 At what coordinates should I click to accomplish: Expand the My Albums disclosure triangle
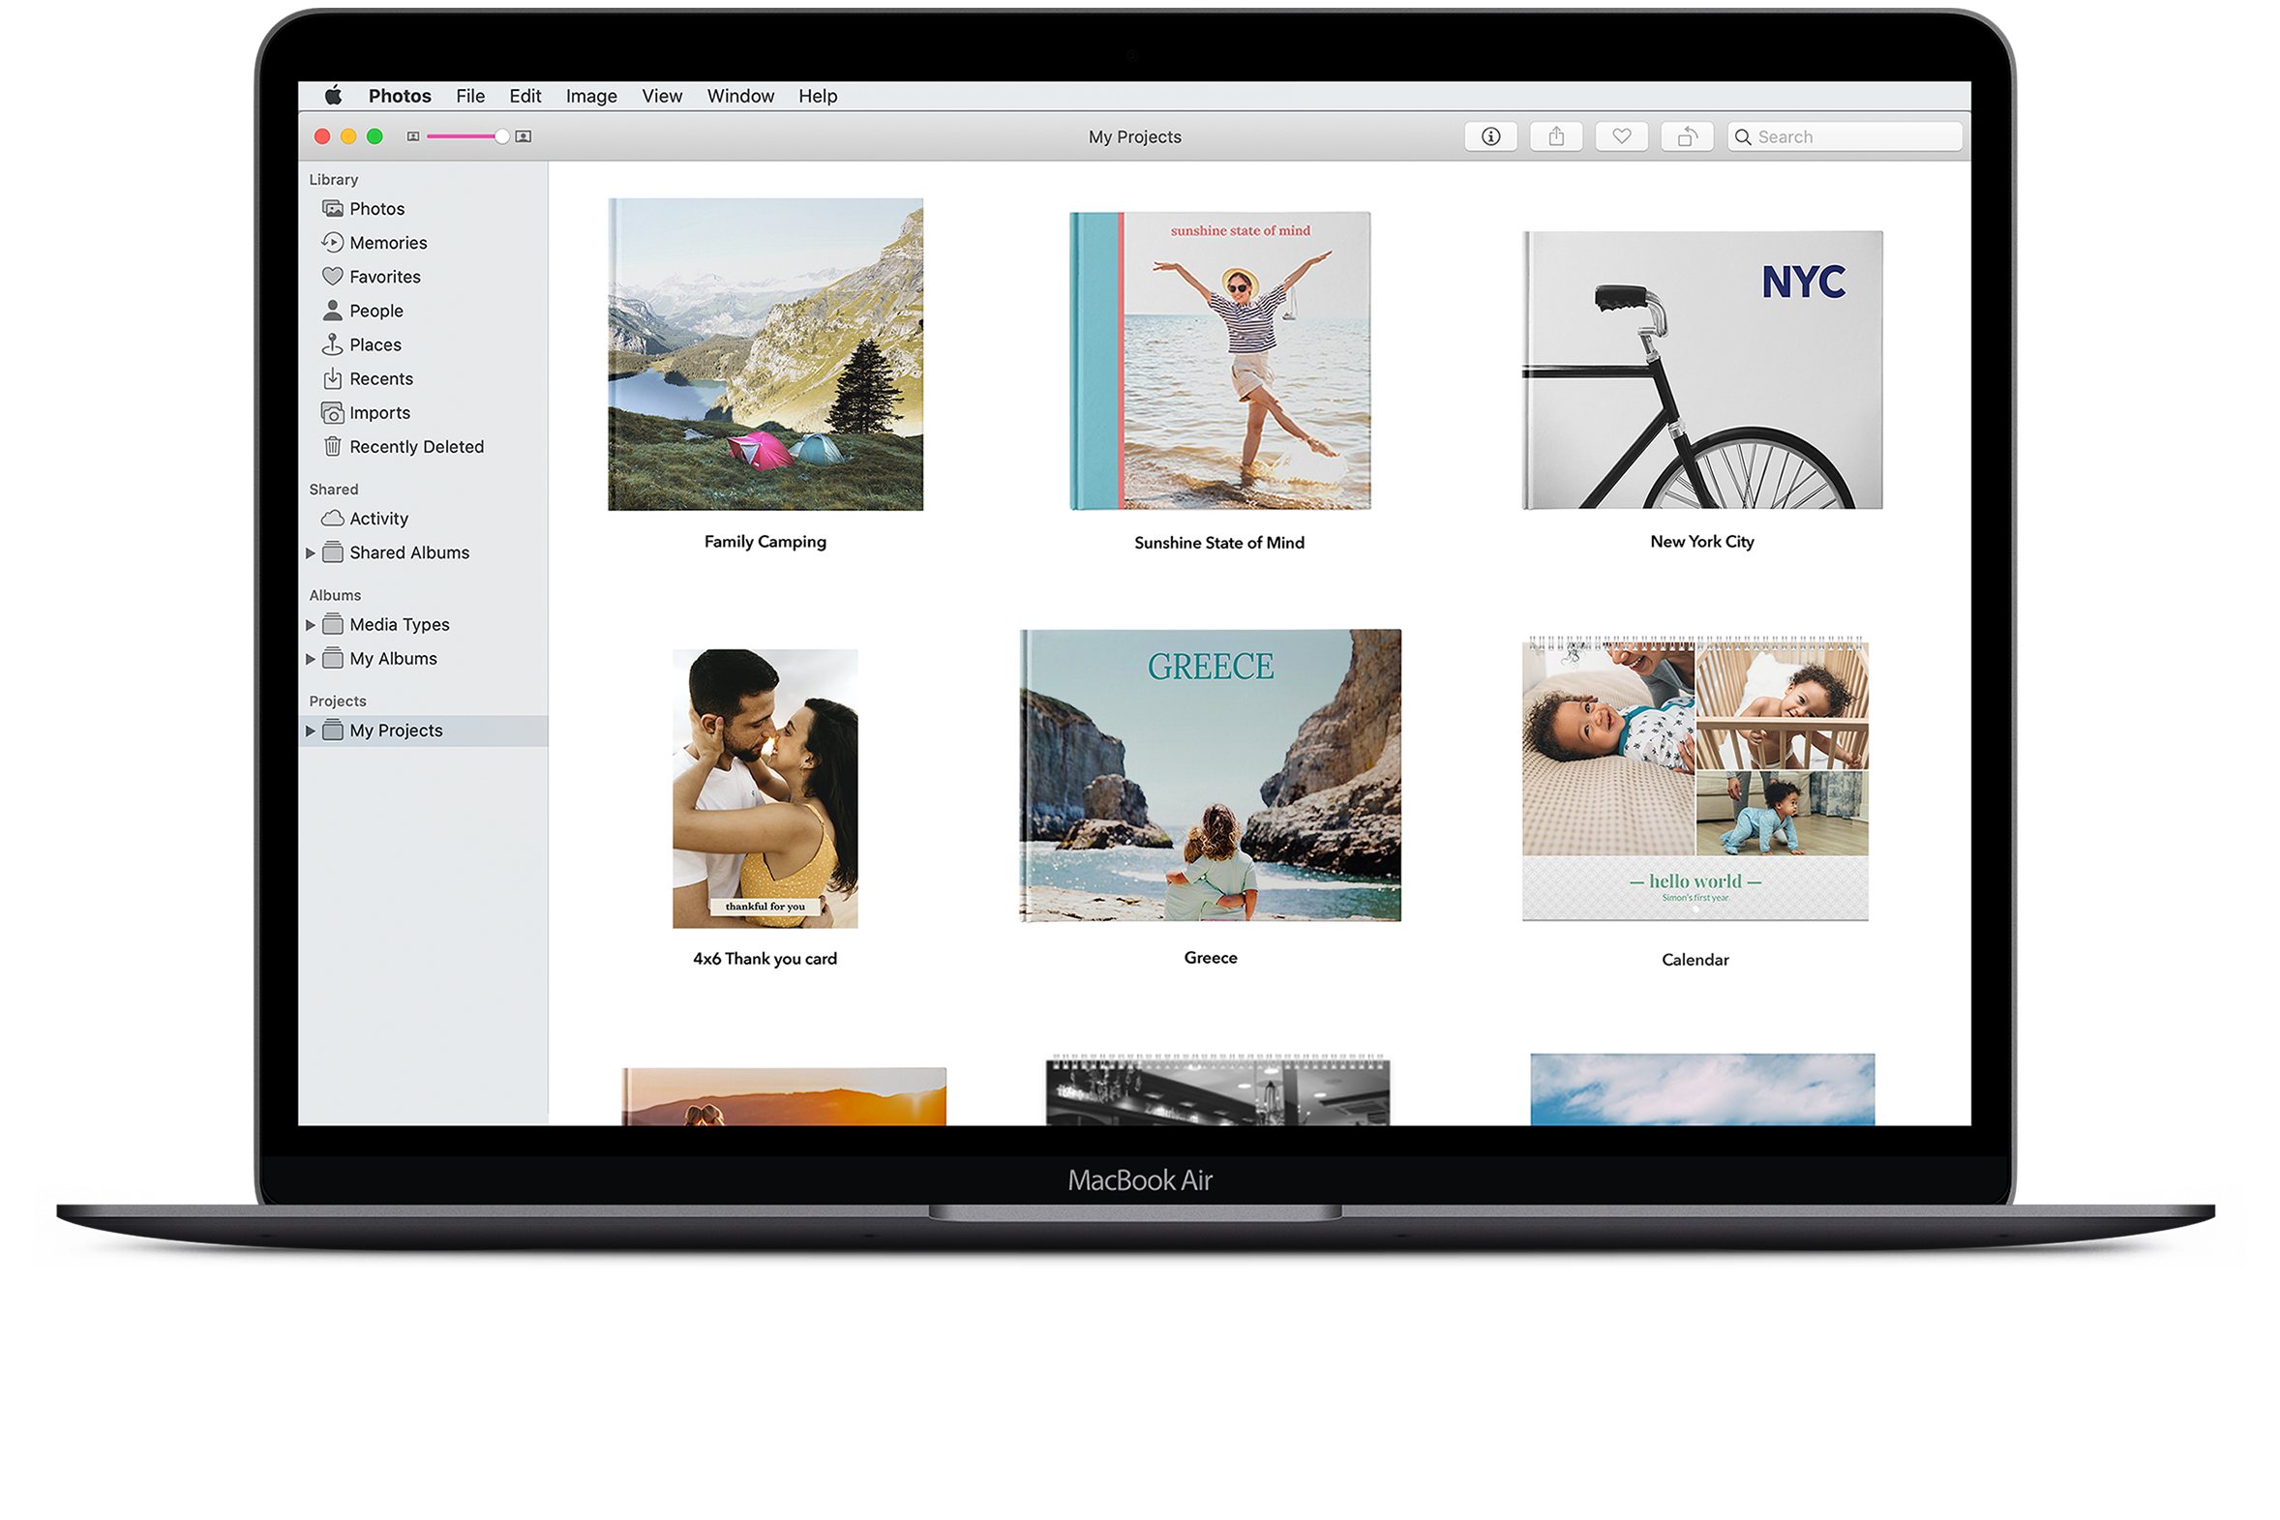[311, 658]
